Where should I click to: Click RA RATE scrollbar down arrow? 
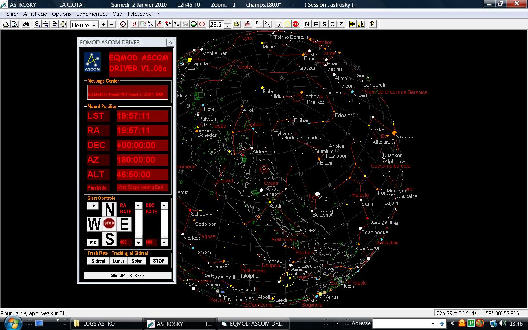click(x=138, y=242)
